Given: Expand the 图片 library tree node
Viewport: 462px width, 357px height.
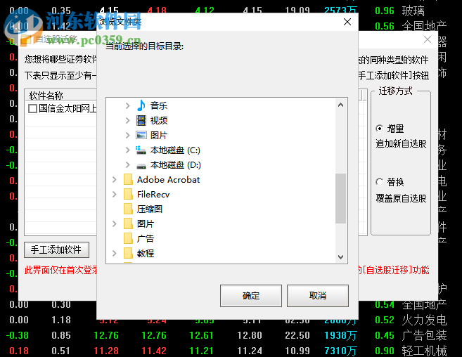Looking at the screenshot, I should (127, 135).
